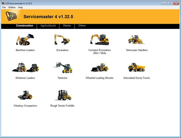Switch to the Other tab

[82, 26]
